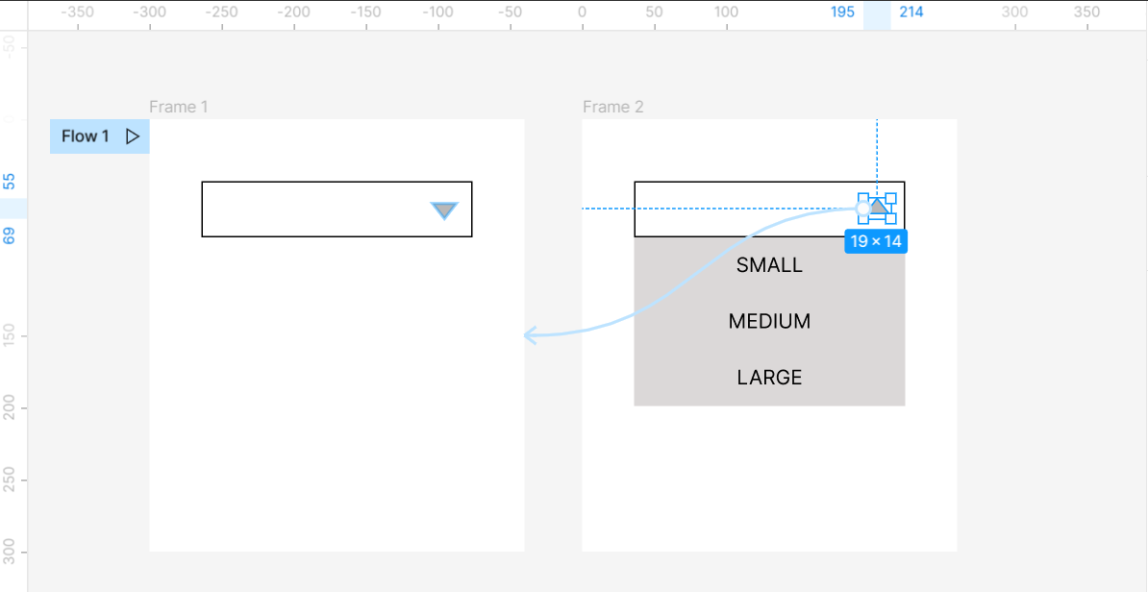The image size is (1148, 592).
Task: Select the Frame 1 title label
Action: pos(179,107)
